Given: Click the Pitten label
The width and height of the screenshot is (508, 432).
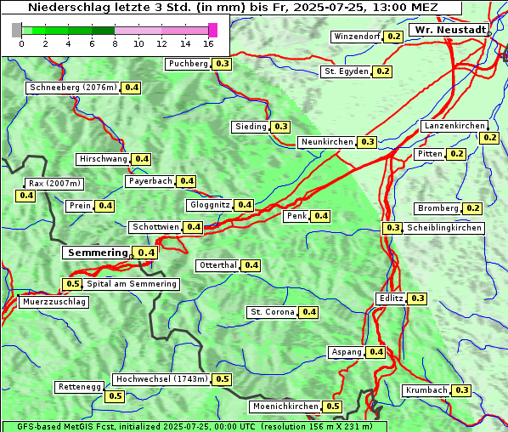Looking at the screenshot, I should 430,154.
